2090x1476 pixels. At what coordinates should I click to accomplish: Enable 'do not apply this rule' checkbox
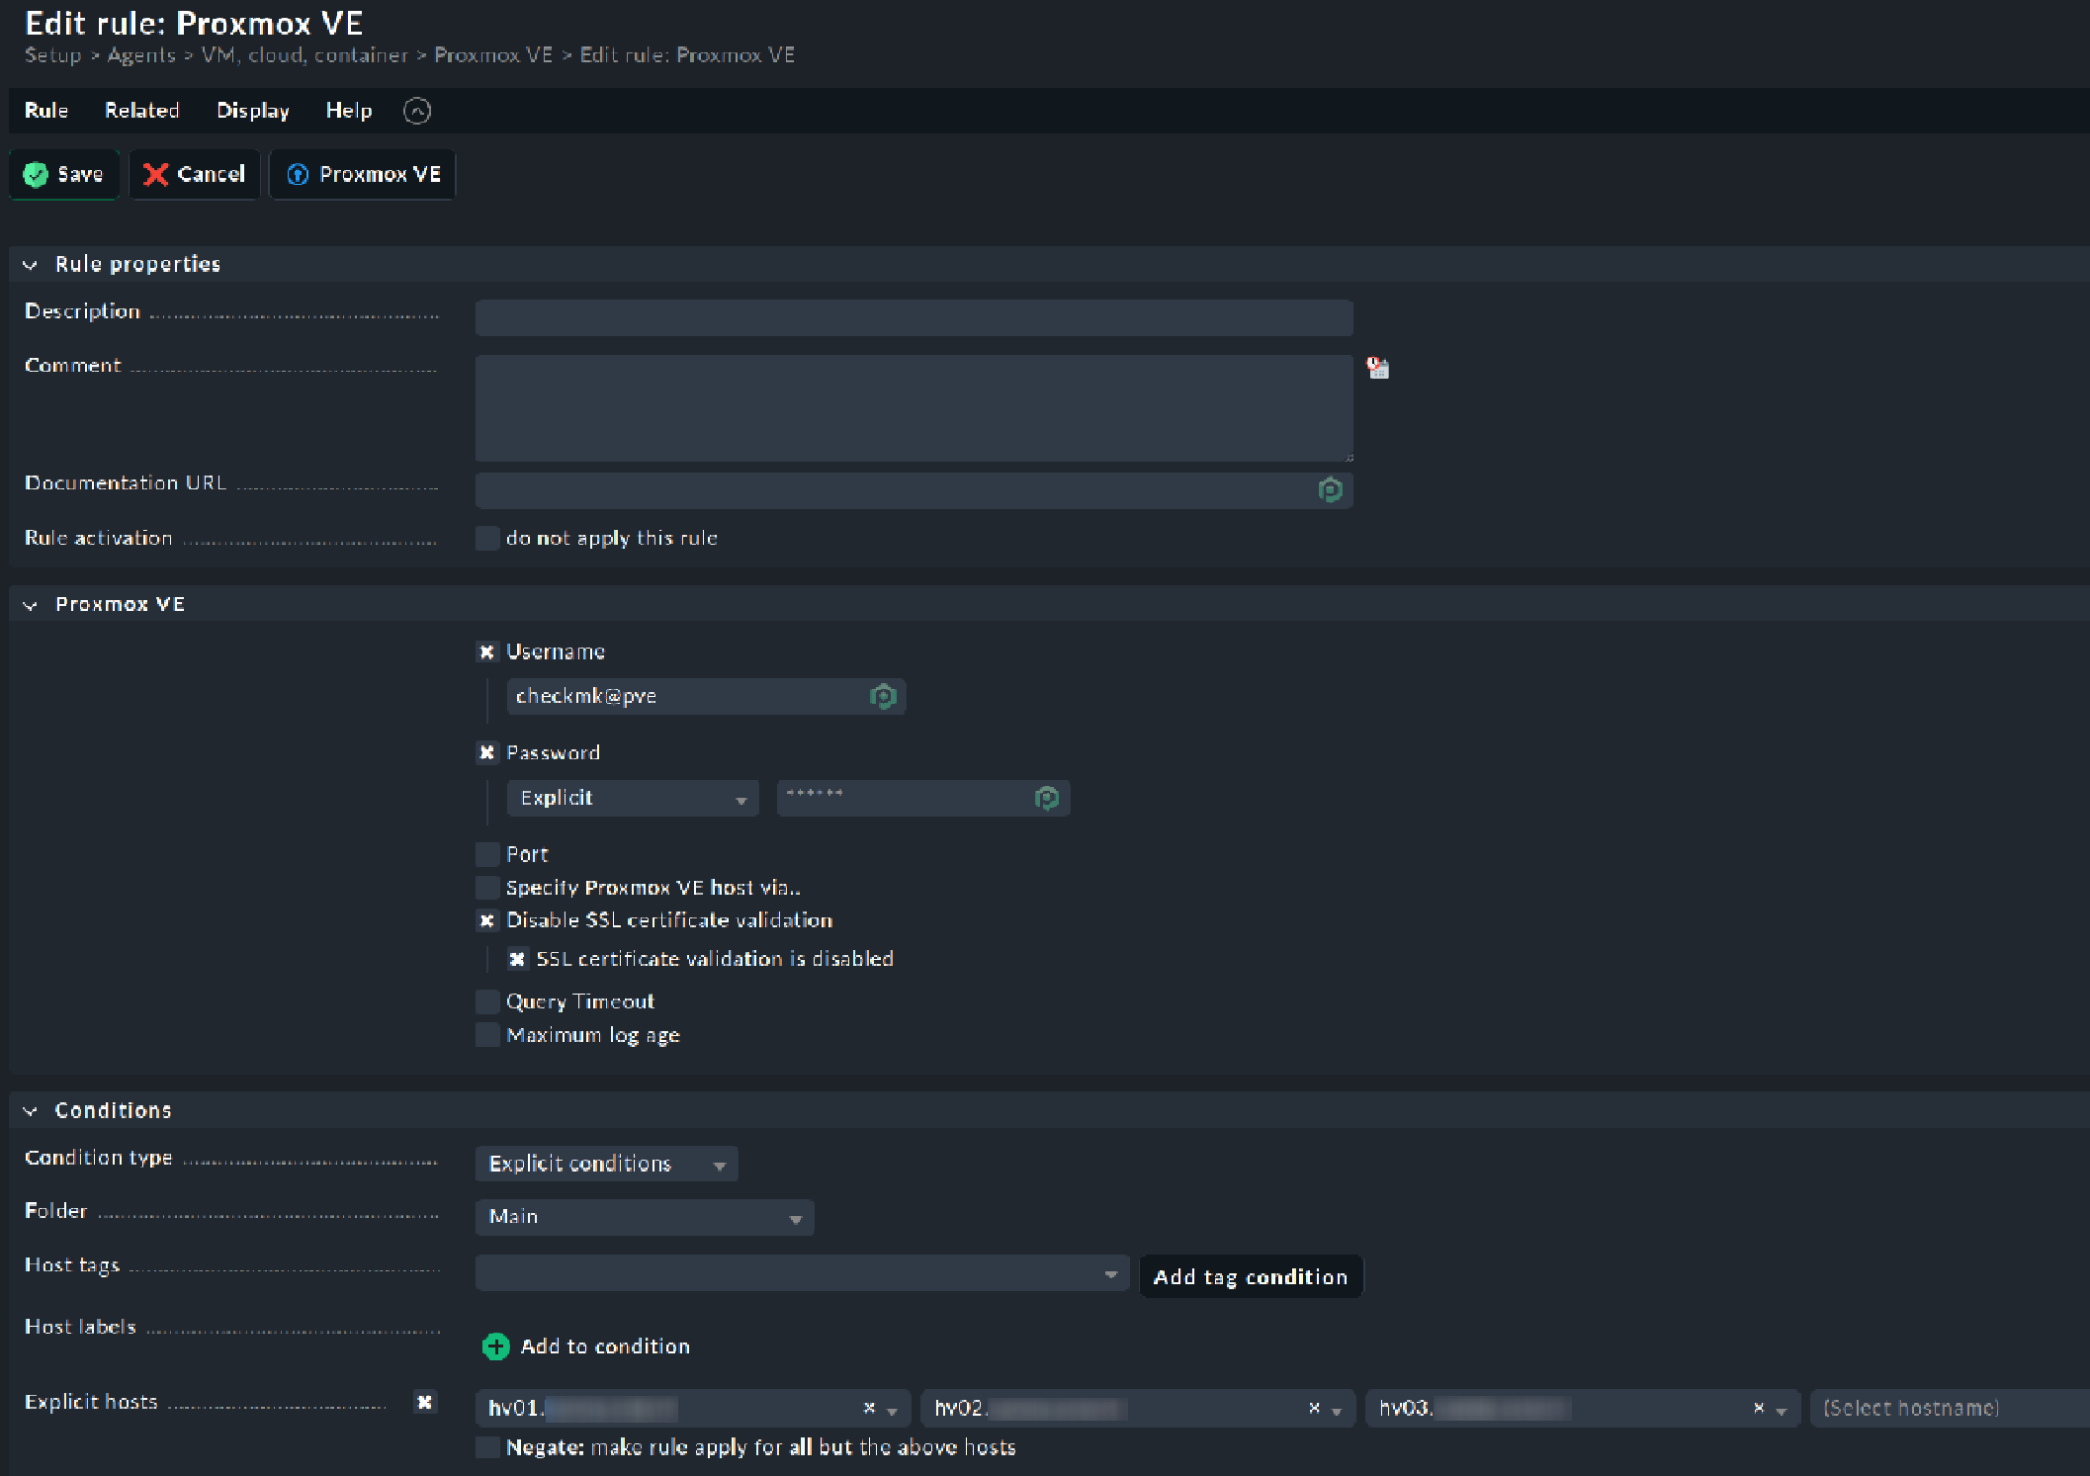487,538
